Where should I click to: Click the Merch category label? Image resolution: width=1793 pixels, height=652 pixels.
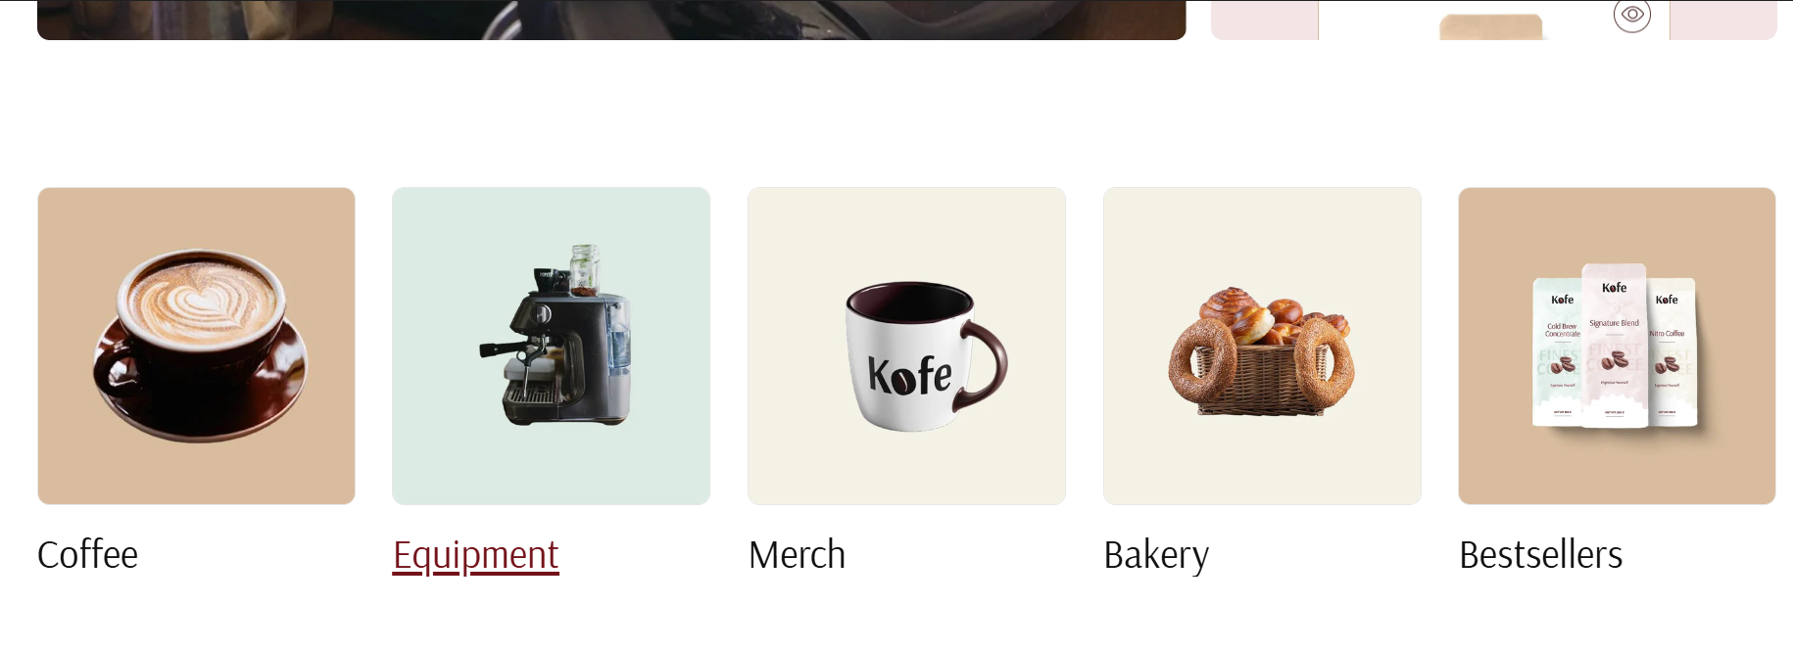pos(797,555)
